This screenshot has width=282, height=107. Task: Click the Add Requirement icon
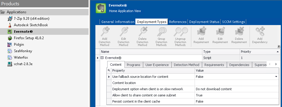pyautogui.click(x=201, y=32)
